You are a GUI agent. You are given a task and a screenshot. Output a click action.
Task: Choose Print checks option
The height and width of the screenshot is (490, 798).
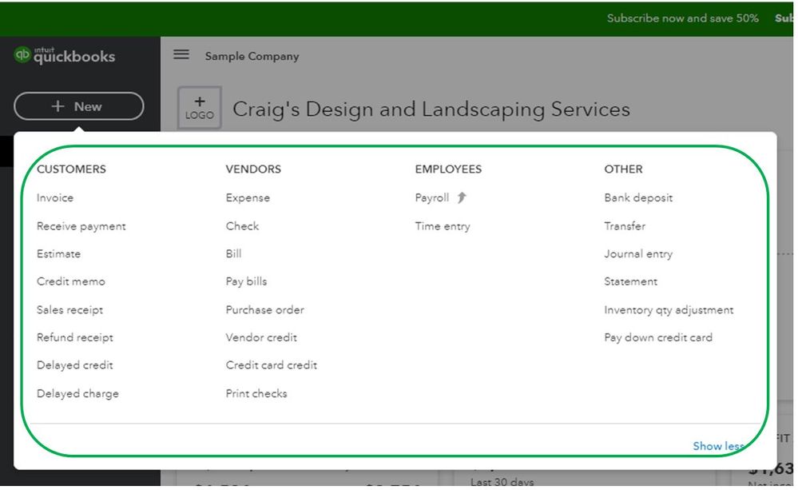click(256, 394)
